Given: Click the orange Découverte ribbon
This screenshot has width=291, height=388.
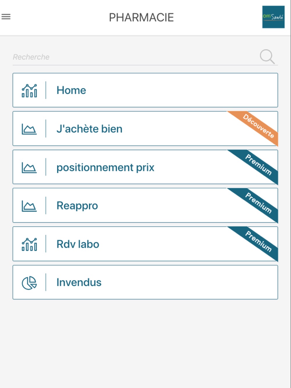Looking at the screenshot, I should click(x=258, y=126).
